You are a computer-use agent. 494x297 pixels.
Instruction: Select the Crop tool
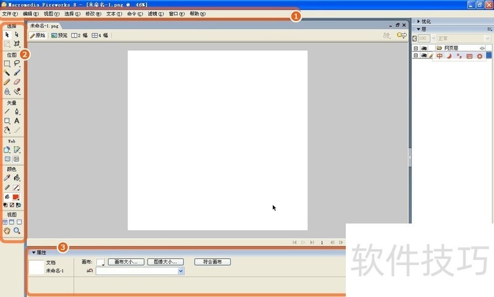(x=17, y=44)
